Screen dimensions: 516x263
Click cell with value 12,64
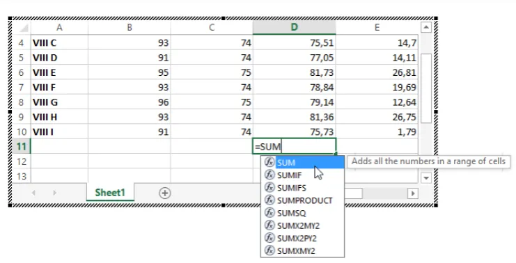pyautogui.click(x=377, y=102)
